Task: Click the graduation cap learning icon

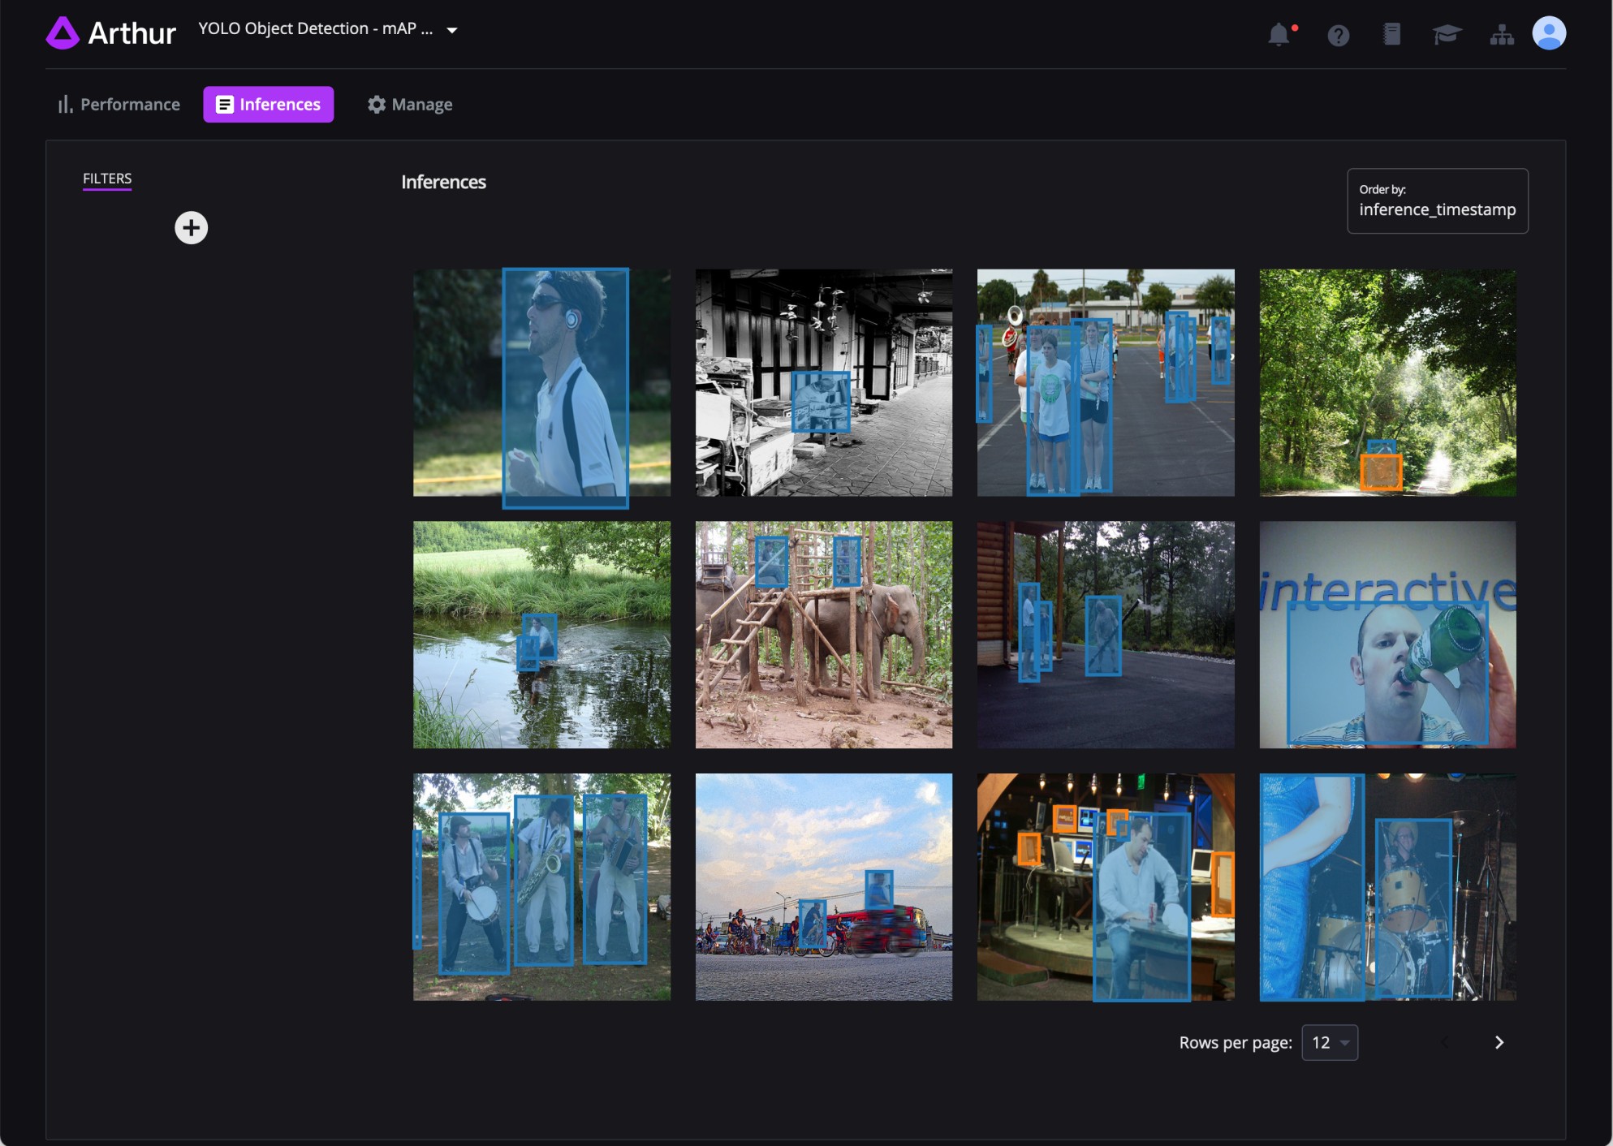Action: click(1447, 34)
